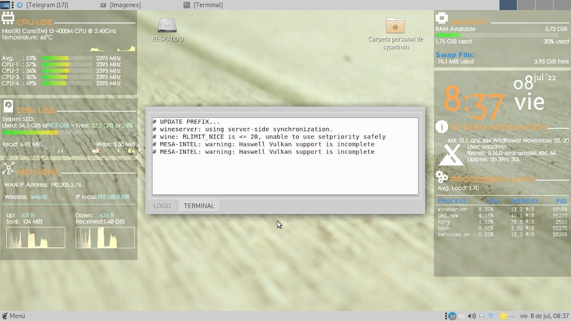Click the Xorg row in process list
571x321 pixels.
[502, 222]
